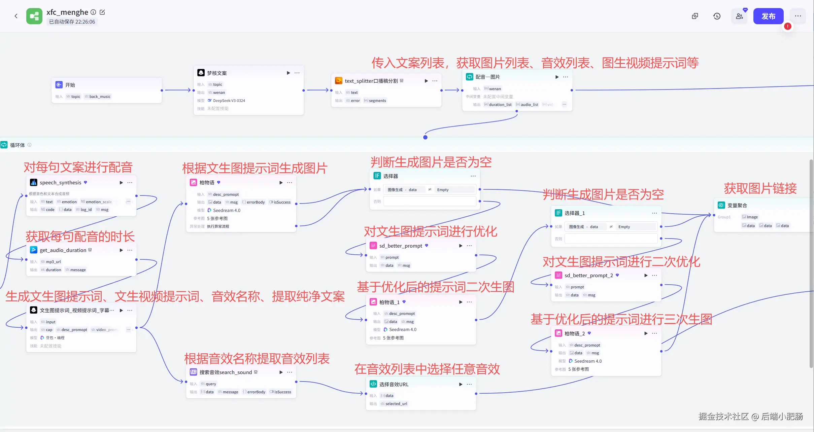814x432 pixels.
Task: Open the top-right more options menu
Action: [798, 16]
